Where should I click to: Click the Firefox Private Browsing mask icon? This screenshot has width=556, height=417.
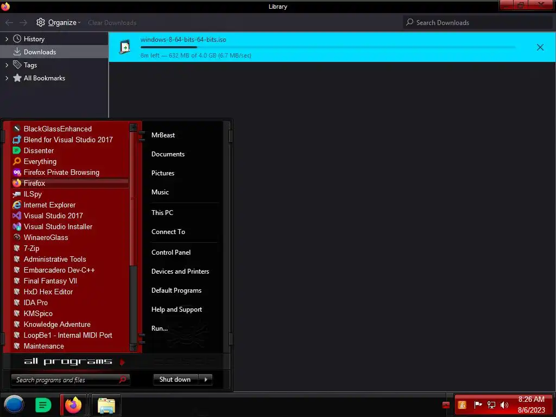[x=17, y=172]
